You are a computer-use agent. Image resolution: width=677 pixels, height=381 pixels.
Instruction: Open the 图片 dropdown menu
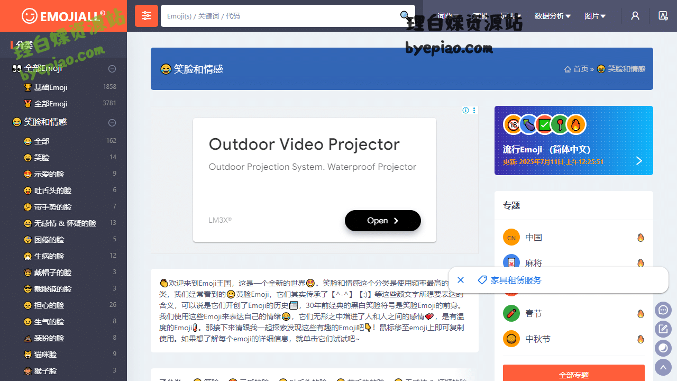[x=595, y=16]
